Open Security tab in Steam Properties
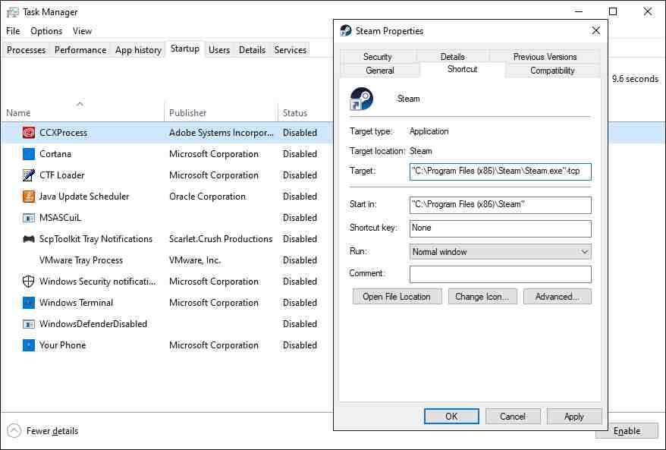 (x=377, y=56)
